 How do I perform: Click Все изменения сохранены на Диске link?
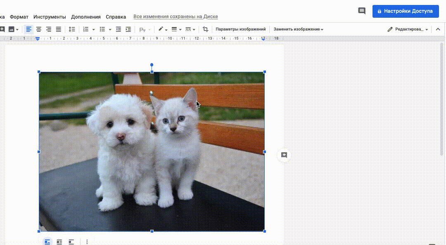(176, 16)
